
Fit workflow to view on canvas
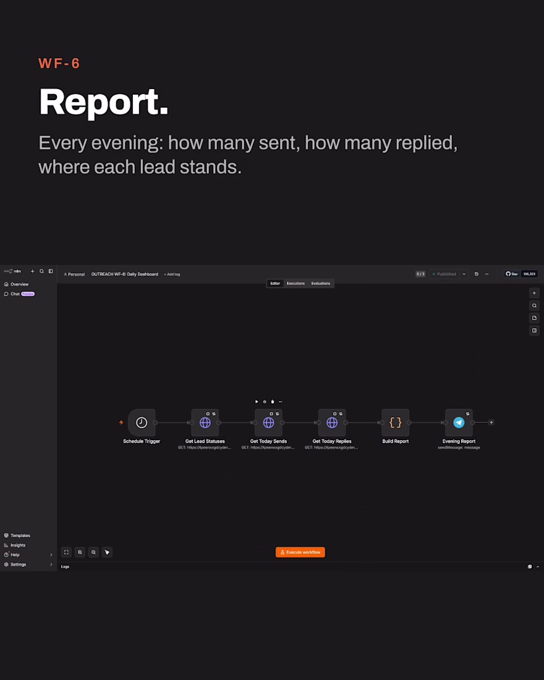tap(66, 552)
